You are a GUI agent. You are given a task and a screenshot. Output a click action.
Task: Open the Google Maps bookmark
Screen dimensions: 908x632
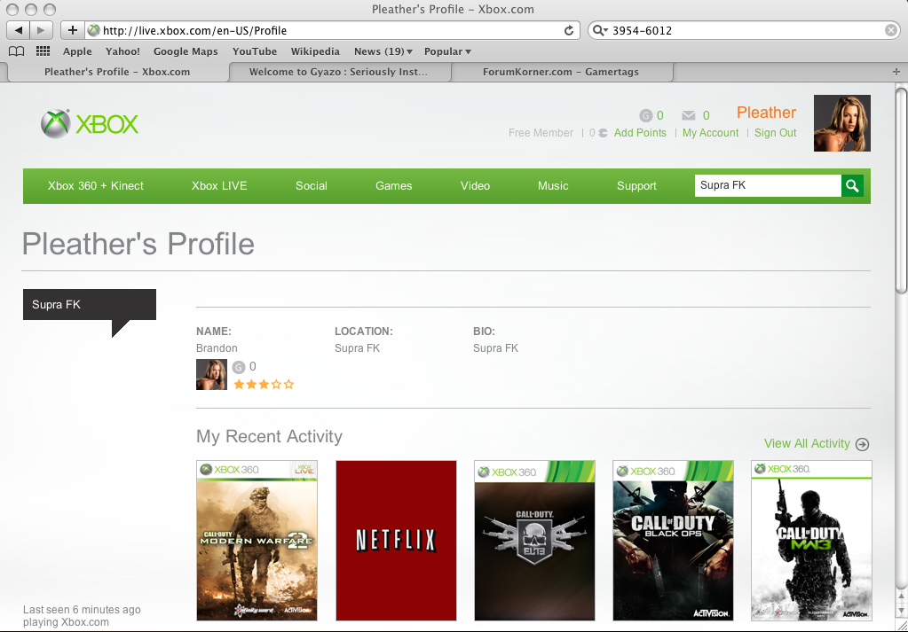(186, 51)
